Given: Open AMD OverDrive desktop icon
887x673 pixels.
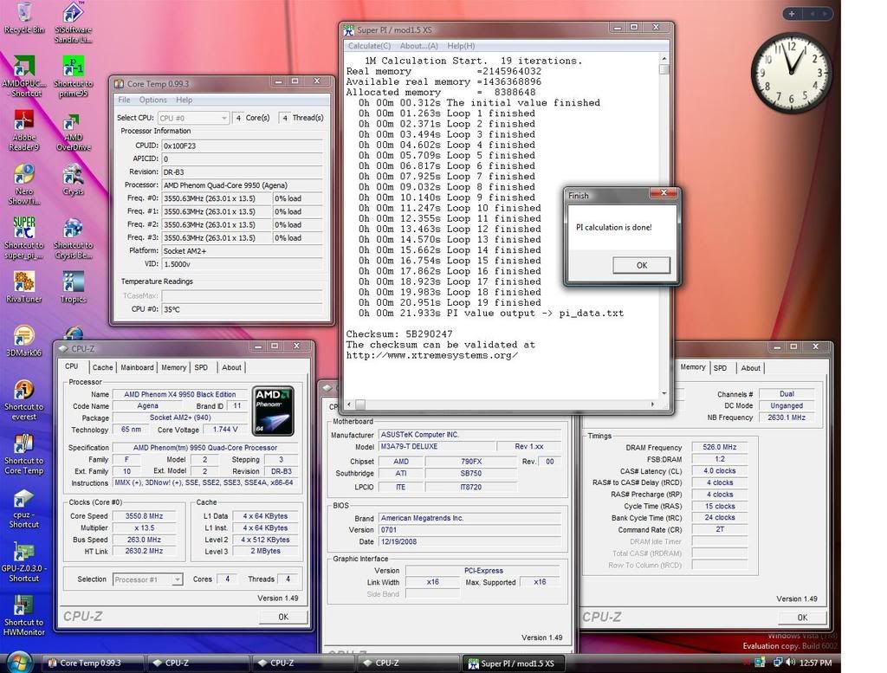Looking at the screenshot, I should point(74,133).
